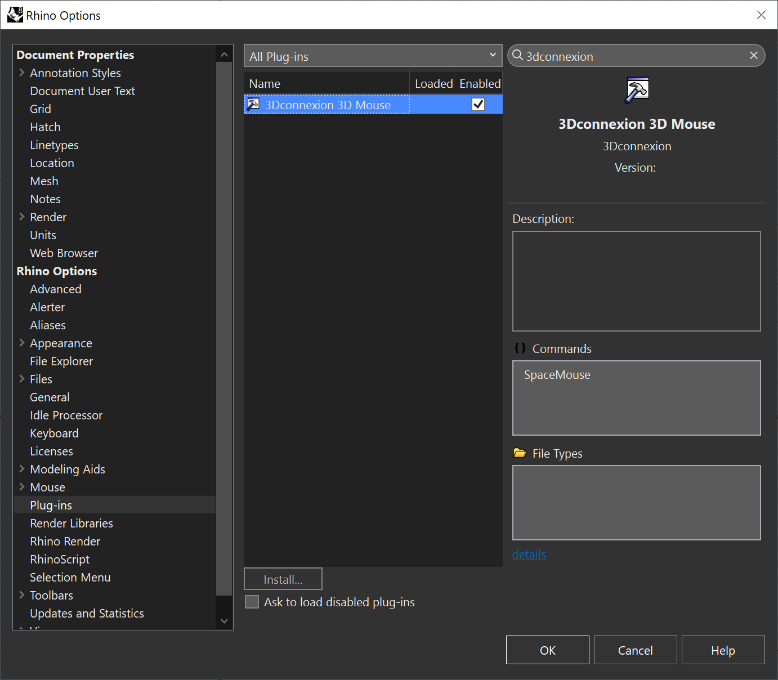Open the RhinoScript page

coord(60,559)
